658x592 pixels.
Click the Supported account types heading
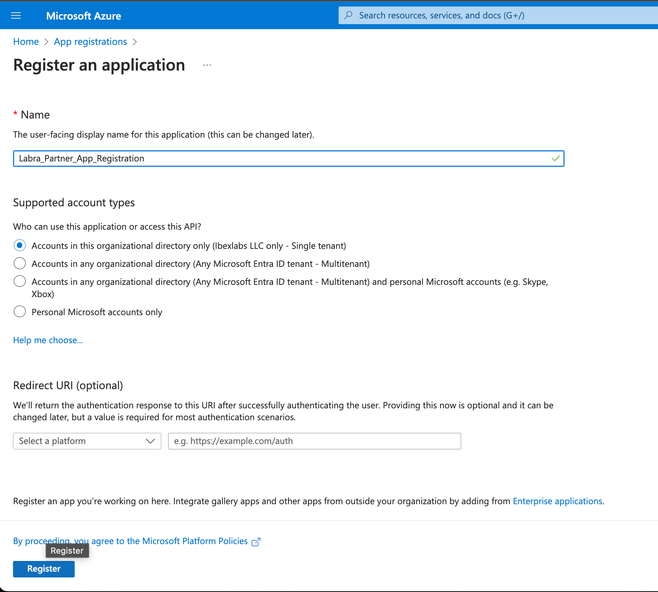[x=74, y=202]
